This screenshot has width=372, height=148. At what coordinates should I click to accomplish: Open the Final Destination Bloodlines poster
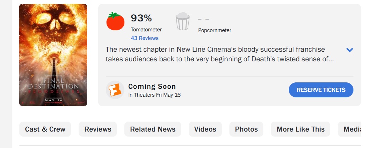(x=53, y=55)
